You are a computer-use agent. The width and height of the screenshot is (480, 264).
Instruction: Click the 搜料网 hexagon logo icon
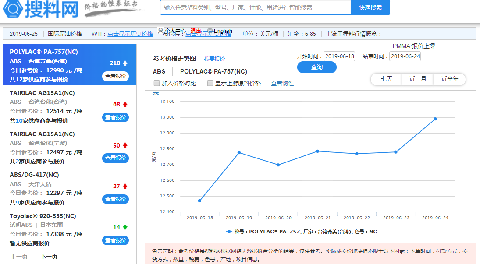pyautogui.click(x=13, y=8)
